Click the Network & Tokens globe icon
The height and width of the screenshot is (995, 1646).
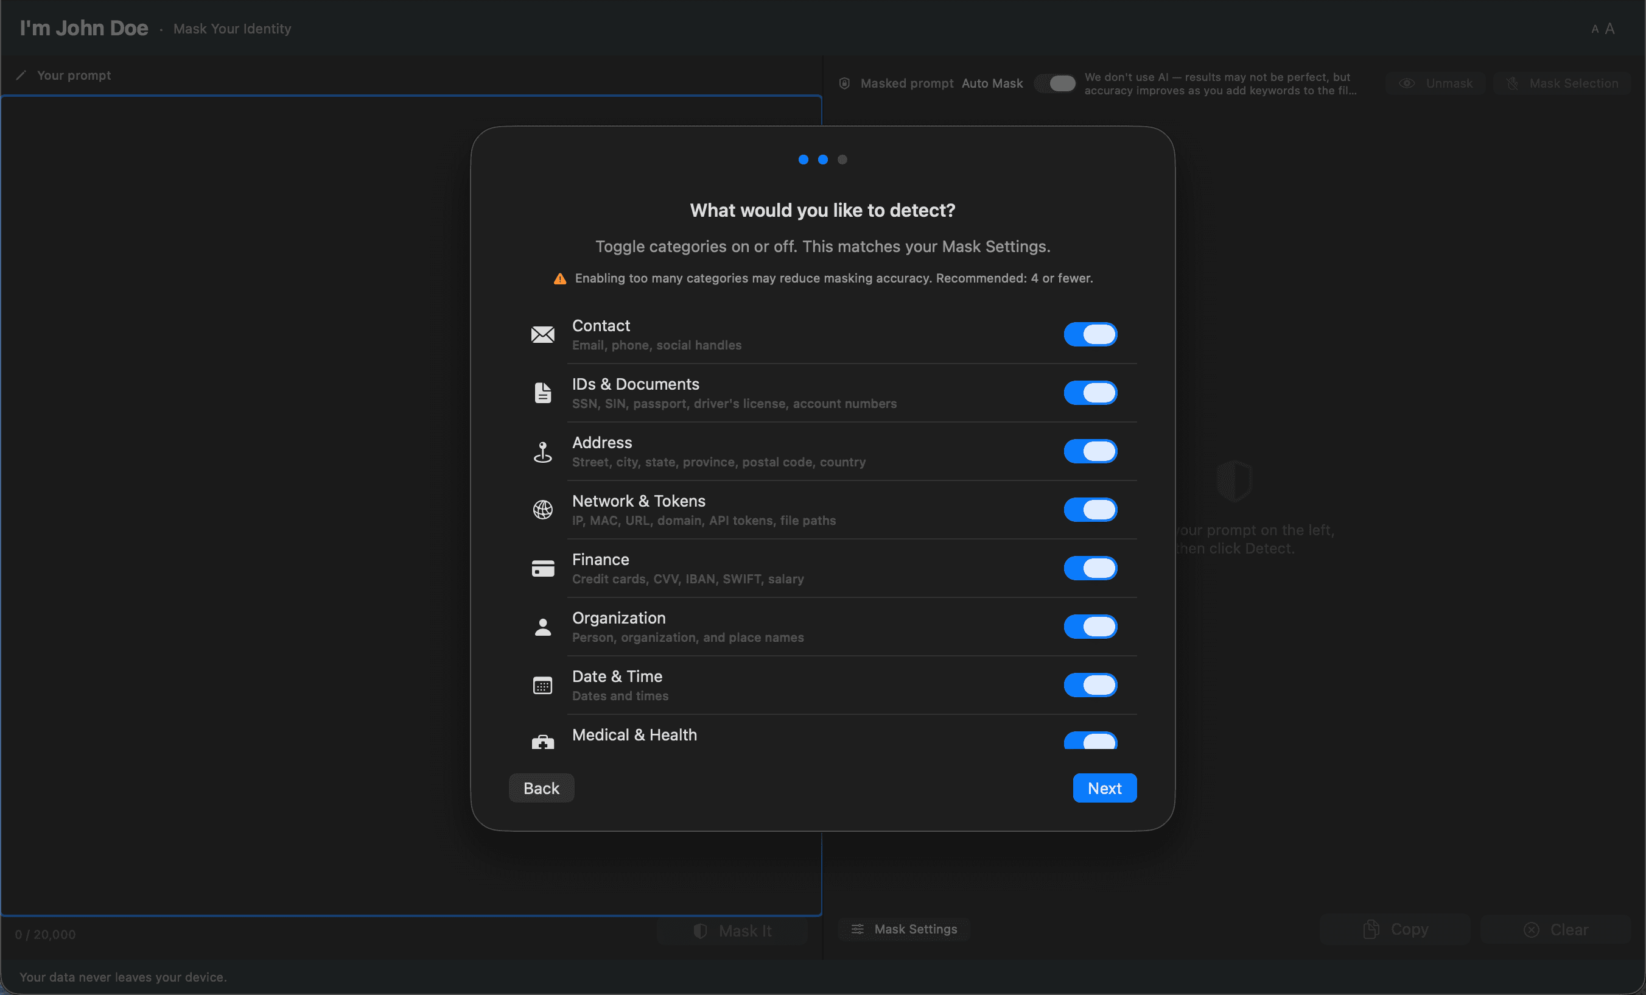point(543,509)
